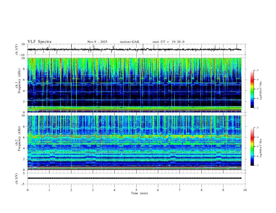The image size is (276, 213).
Task: Select the date label "Nov.9 , 2025"
Action: pos(97,42)
